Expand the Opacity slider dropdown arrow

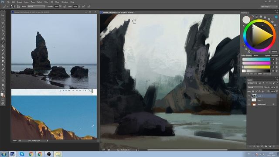(x=61, y=7)
